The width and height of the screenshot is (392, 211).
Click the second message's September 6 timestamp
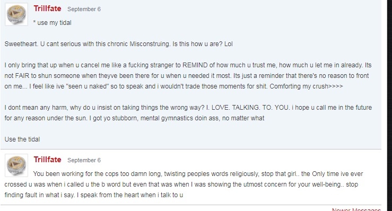point(84,160)
